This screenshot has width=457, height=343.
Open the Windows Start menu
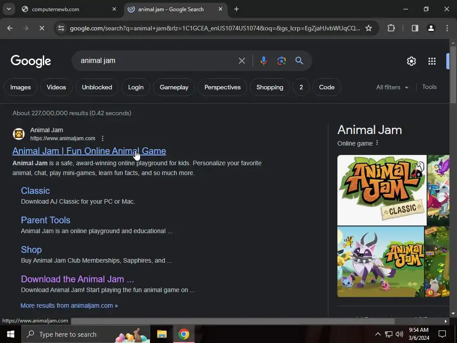click(x=11, y=334)
